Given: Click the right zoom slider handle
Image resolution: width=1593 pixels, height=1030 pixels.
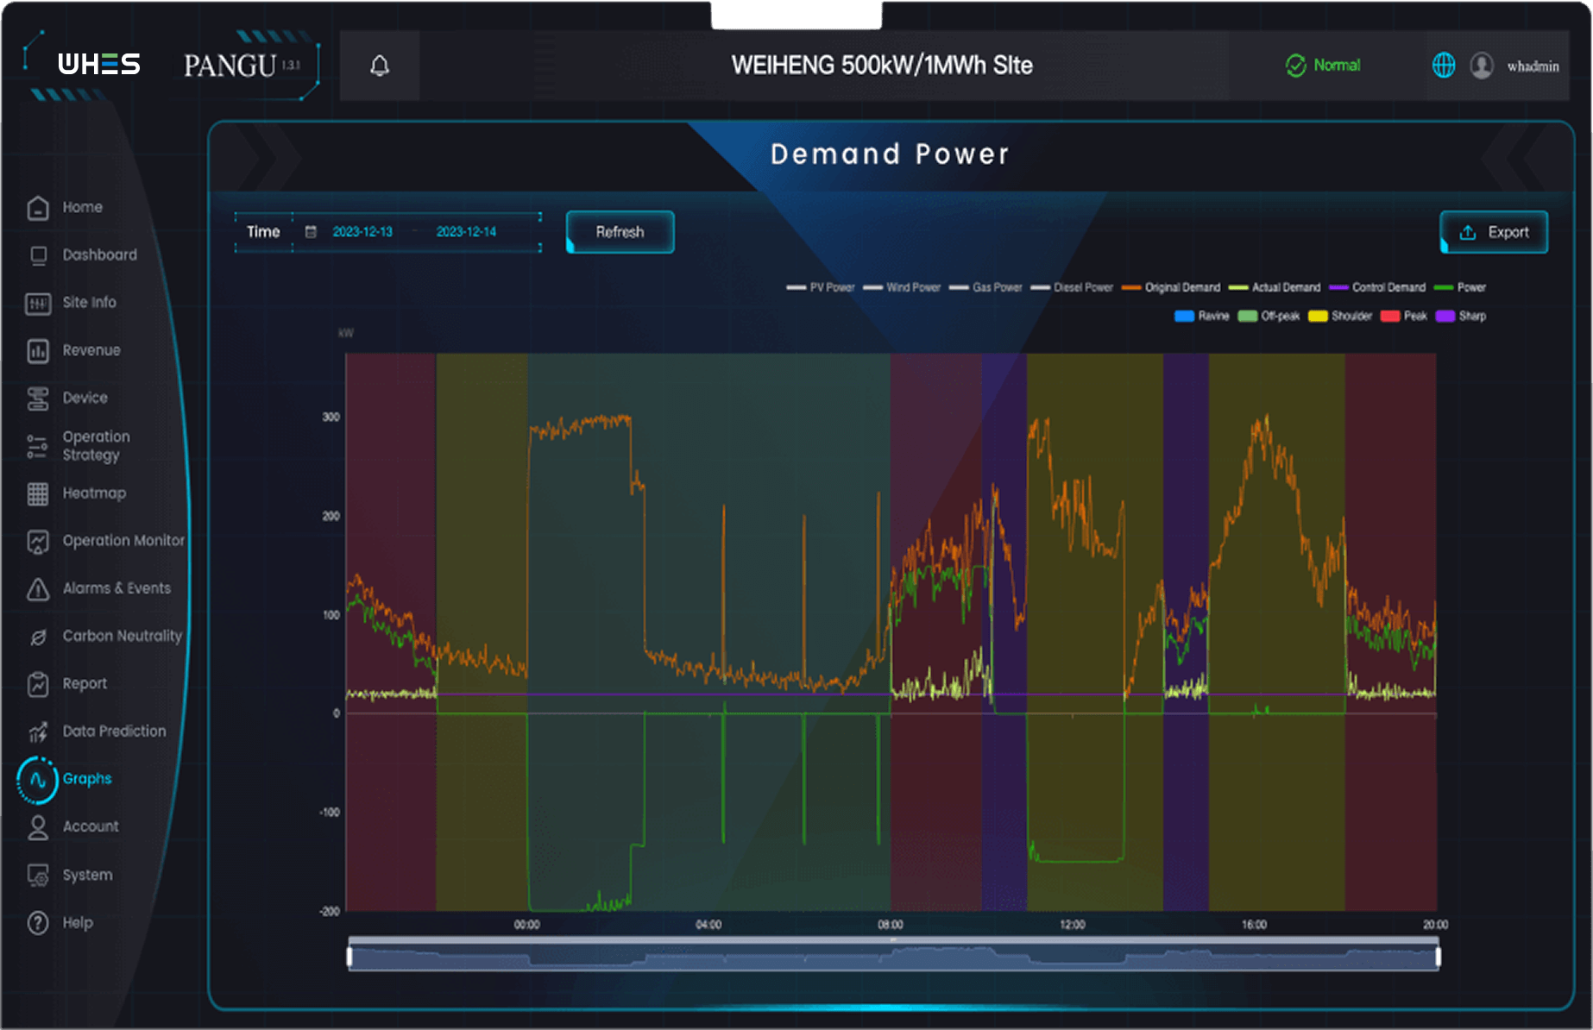Looking at the screenshot, I should point(1438,956).
